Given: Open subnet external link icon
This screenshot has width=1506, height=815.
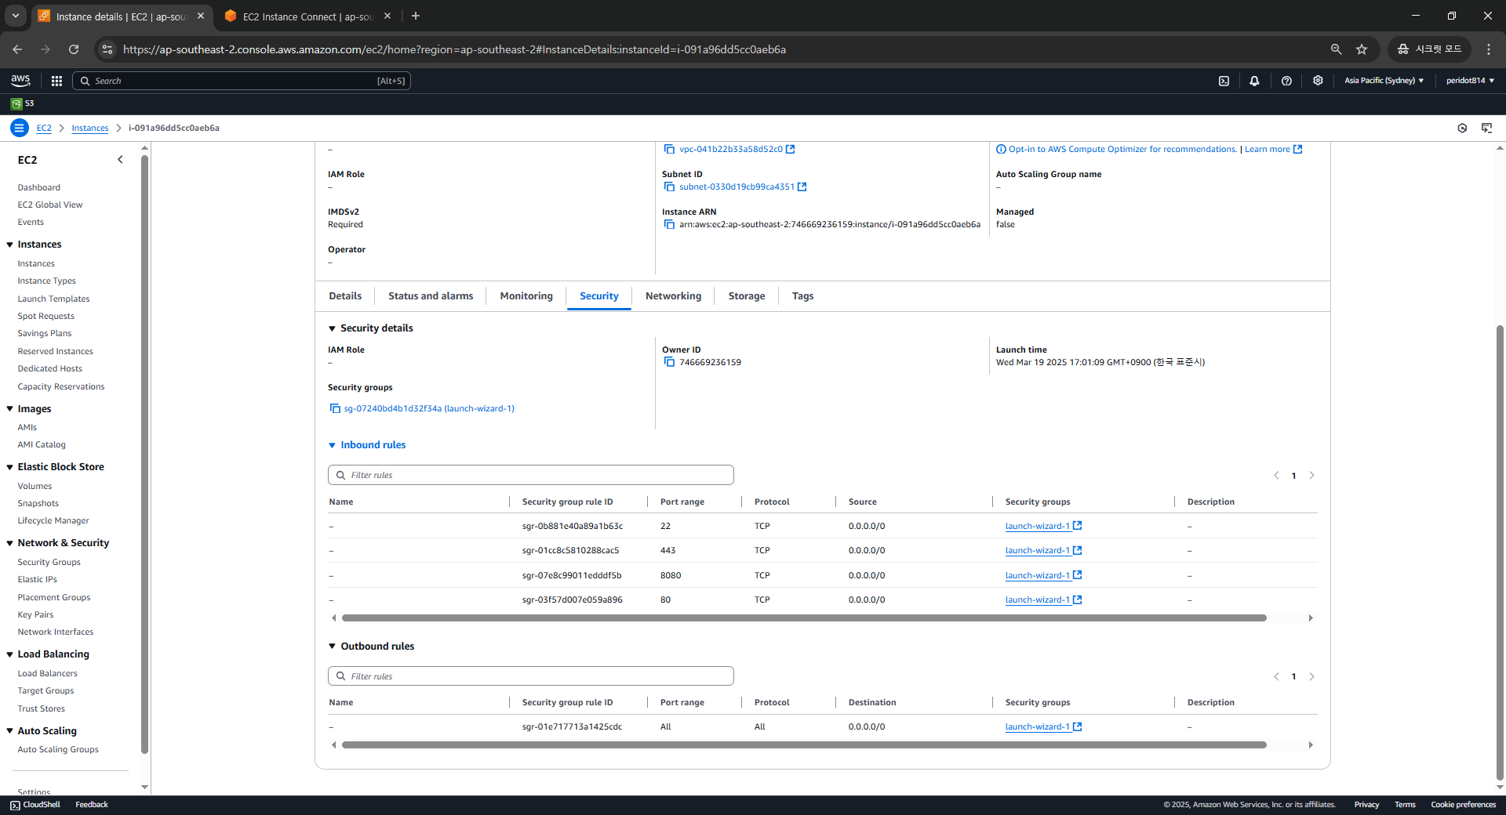Looking at the screenshot, I should pyautogui.click(x=802, y=187).
